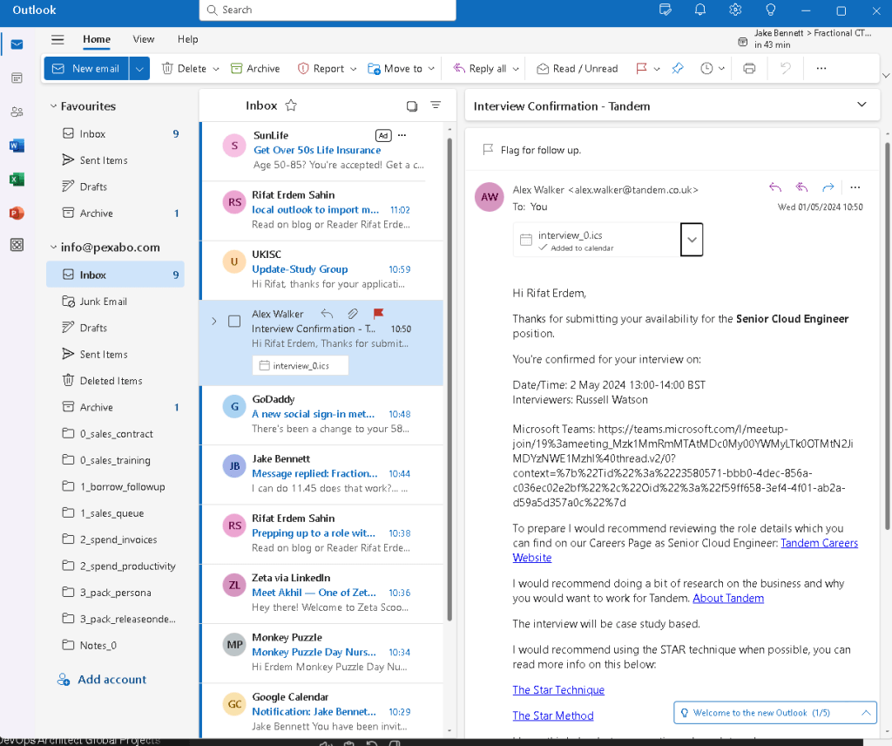Click the Print icon in toolbar
Screen dimensions: 892x746
click(749, 68)
